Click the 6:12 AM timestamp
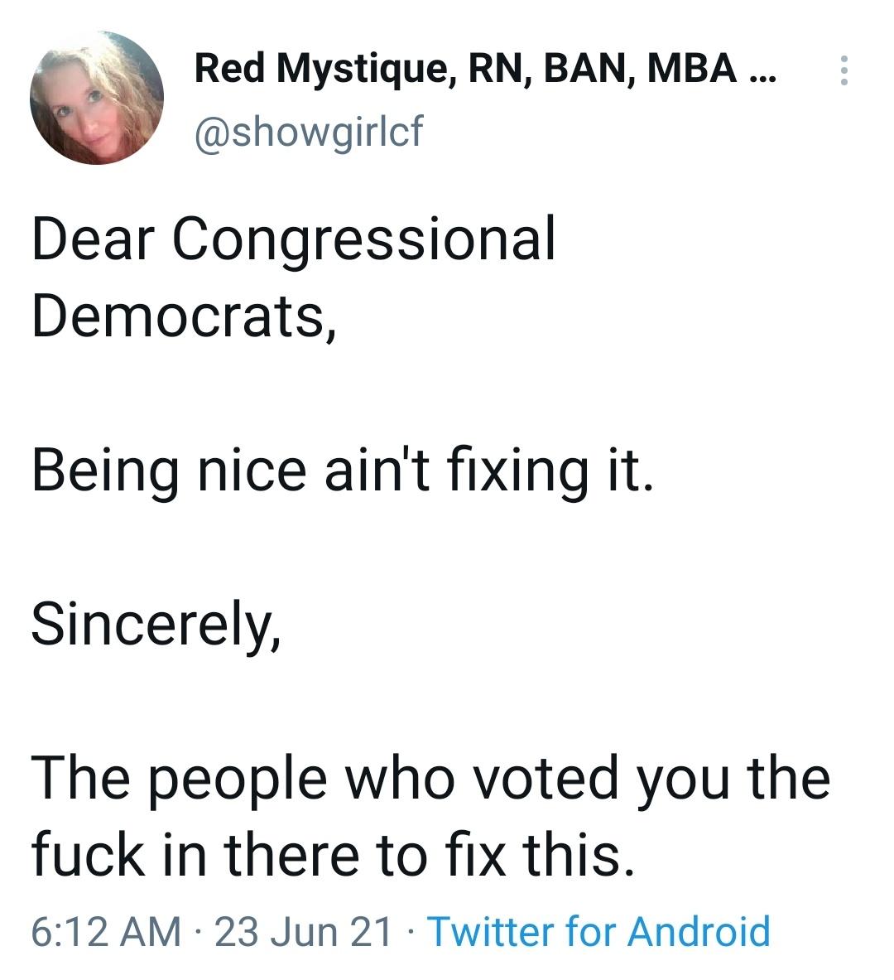Image resolution: width=894 pixels, height=980 pixels. pyautogui.click(x=98, y=930)
